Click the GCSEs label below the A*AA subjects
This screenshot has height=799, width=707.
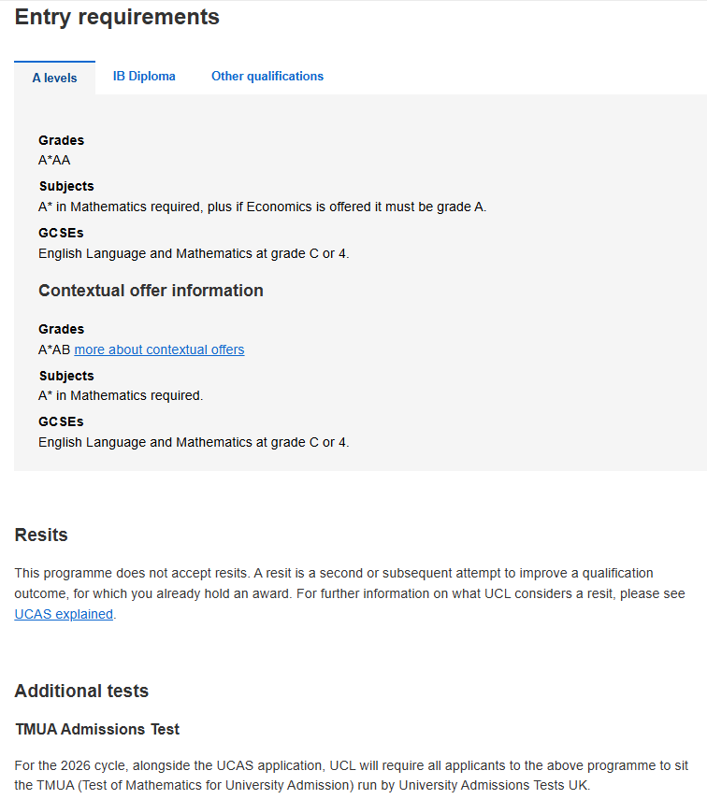click(x=61, y=233)
